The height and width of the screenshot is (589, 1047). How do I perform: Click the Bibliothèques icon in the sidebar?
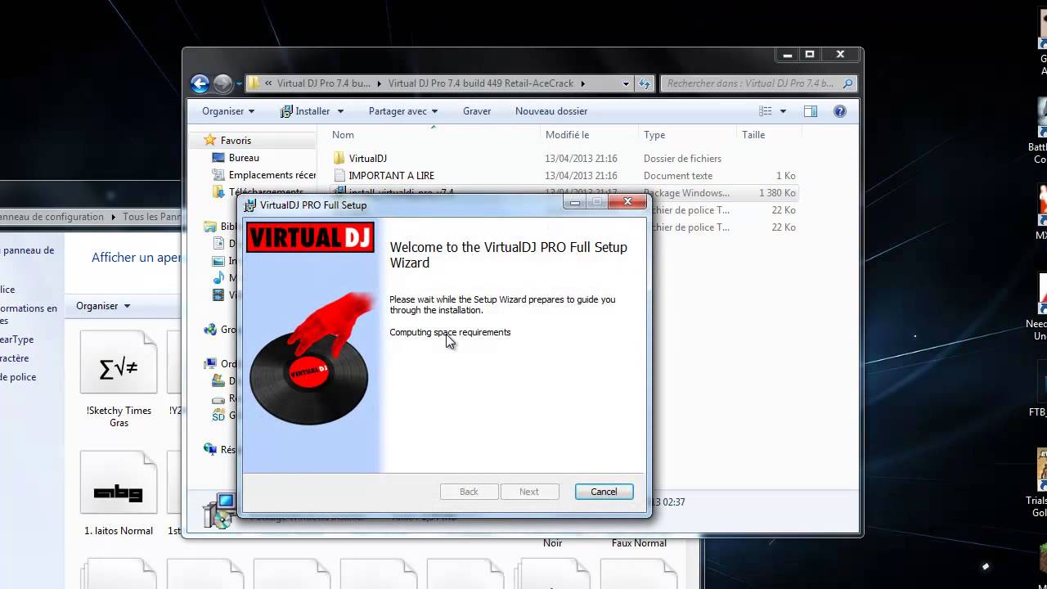[x=210, y=227]
